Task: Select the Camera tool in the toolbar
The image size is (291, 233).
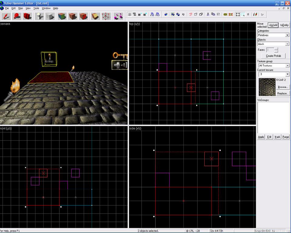Action: click(27, 16)
